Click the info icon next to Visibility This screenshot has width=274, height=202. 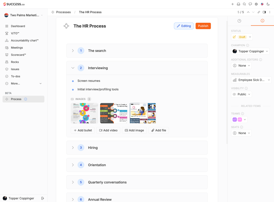pos(246,88)
